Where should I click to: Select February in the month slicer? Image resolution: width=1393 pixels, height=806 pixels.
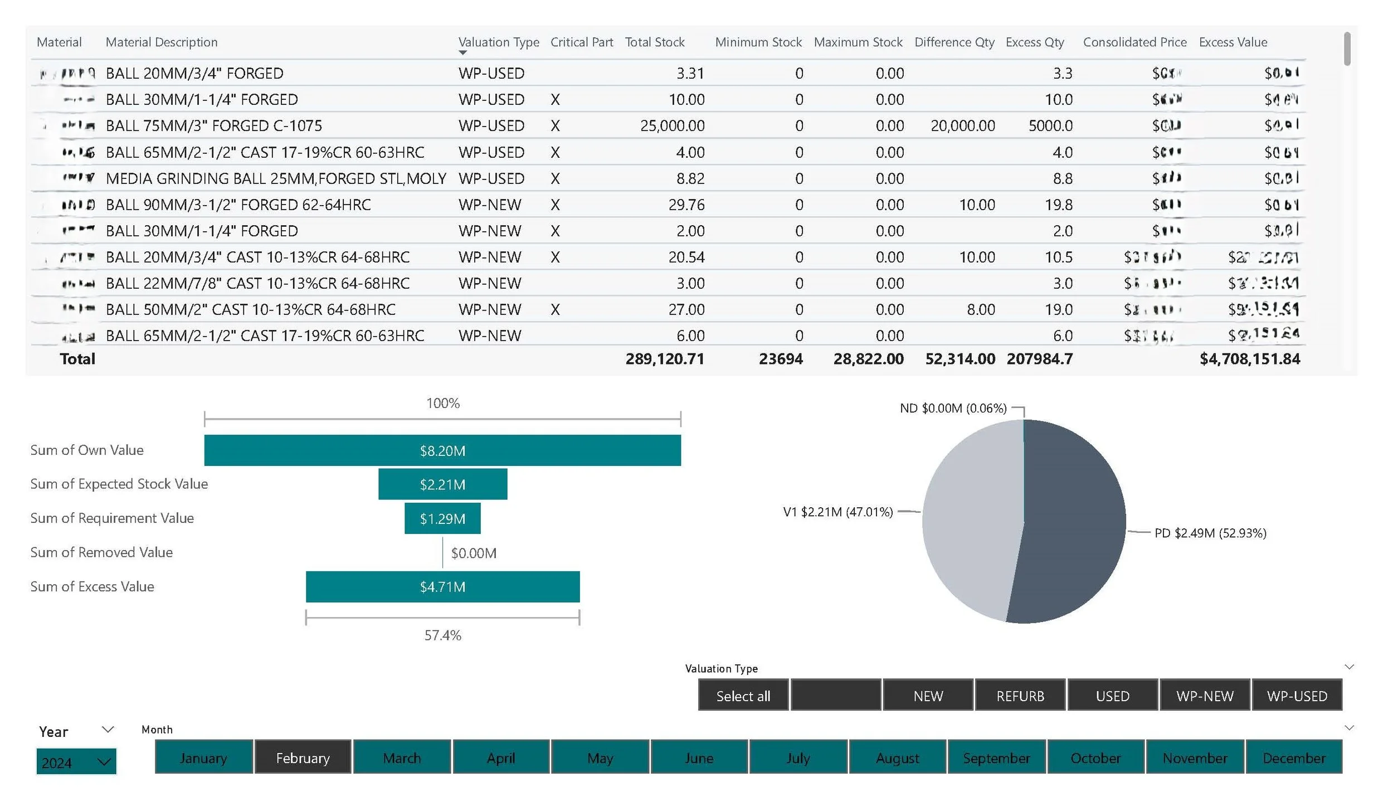[303, 758]
